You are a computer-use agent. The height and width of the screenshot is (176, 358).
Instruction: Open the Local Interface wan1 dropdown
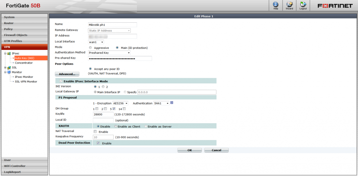coord(96,42)
